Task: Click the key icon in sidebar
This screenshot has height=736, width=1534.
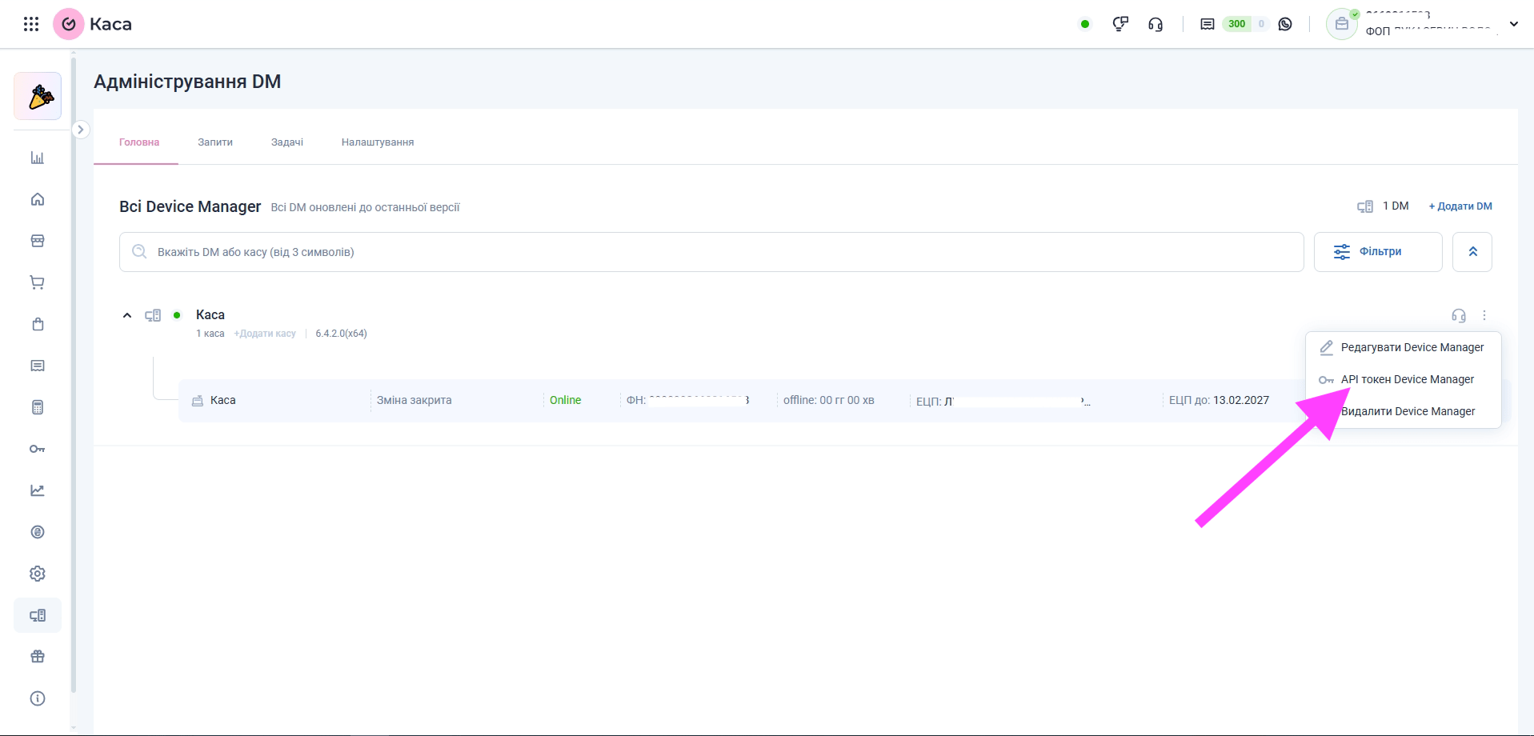Action: [x=38, y=449]
